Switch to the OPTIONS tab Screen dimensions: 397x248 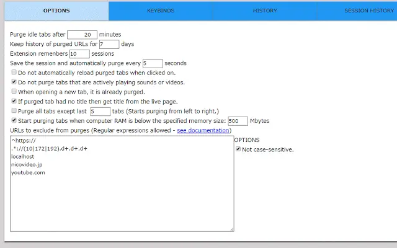(x=56, y=11)
